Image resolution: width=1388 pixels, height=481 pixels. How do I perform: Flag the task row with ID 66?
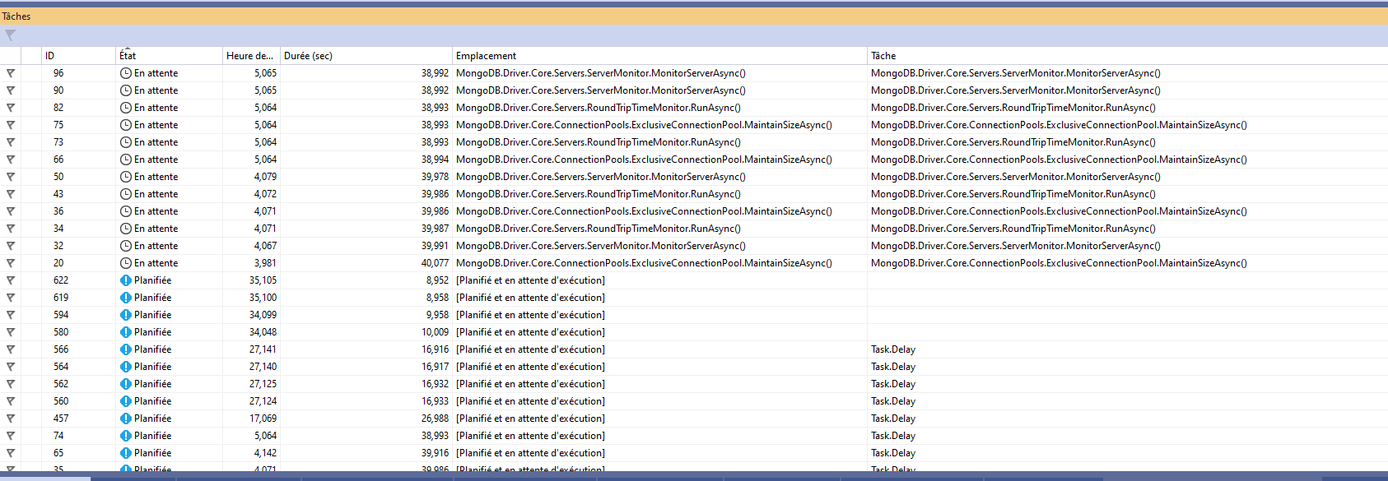pos(11,160)
